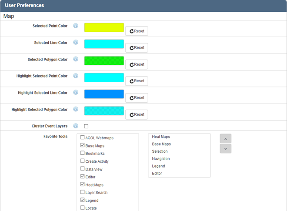Uncheck the Base Maps tool checkbox
The width and height of the screenshot is (287, 211).
click(x=83, y=146)
